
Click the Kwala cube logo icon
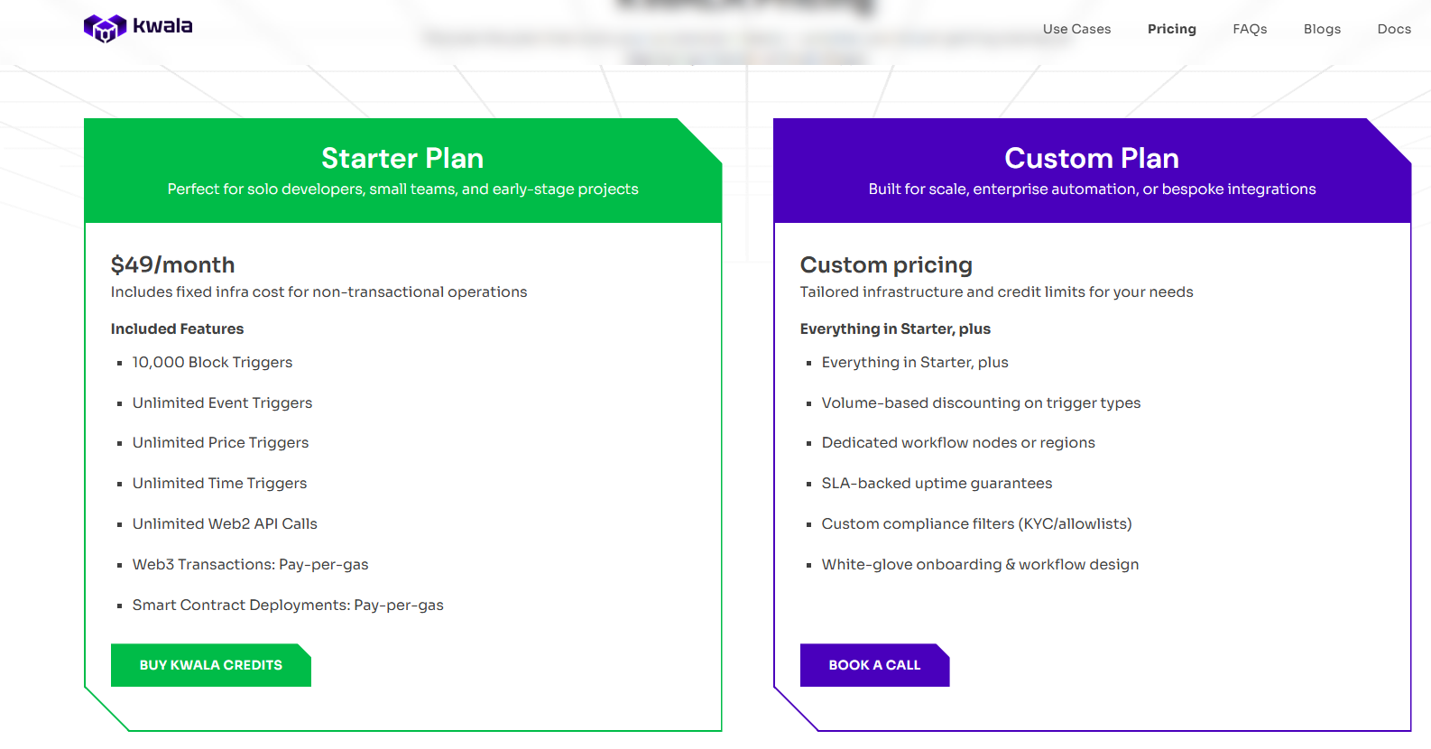click(105, 29)
